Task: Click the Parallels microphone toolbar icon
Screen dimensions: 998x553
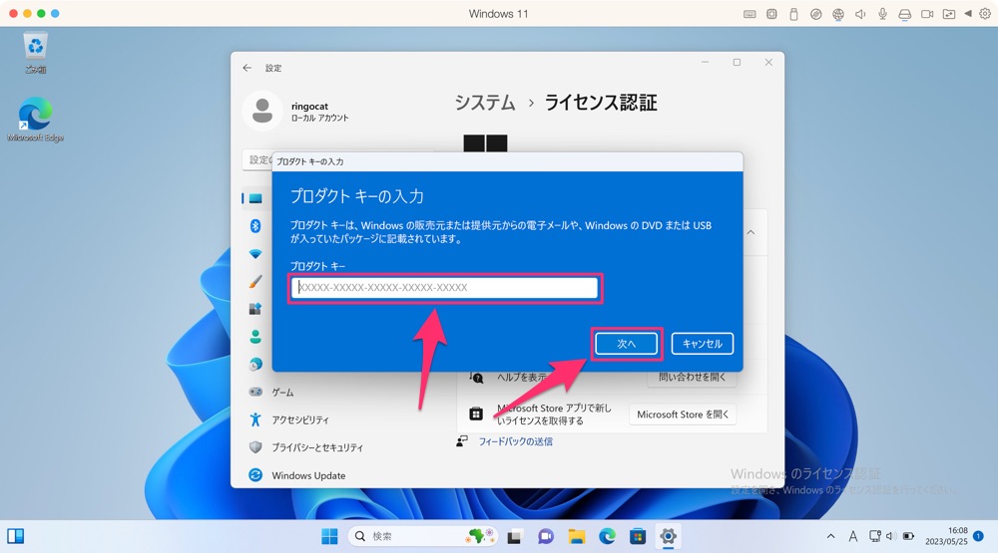Action: click(883, 14)
